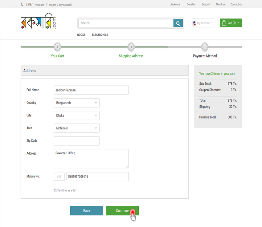Screen dimensions: 262x227
Task: Open the BOOKS menu
Action: [81, 35]
